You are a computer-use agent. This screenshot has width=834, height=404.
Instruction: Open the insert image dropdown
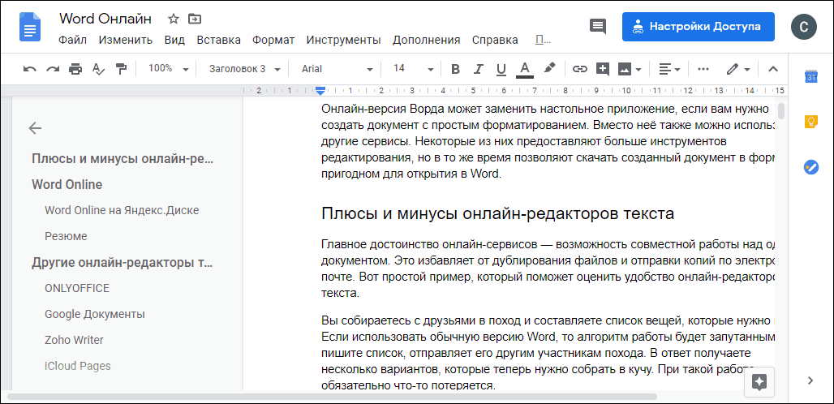[x=630, y=69]
